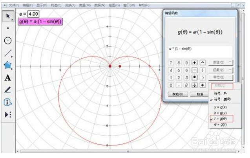Click the decimal point key

[x=179, y=85]
